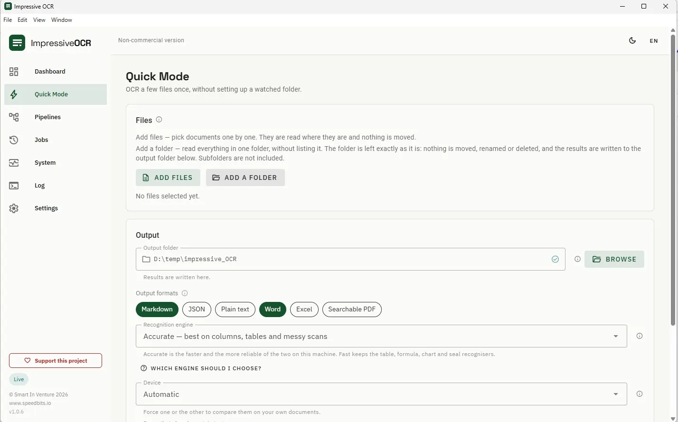The image size is (678, 422).
Task: Open Dashboard grid icon in sidebar
Action: (x=14, y=72)
